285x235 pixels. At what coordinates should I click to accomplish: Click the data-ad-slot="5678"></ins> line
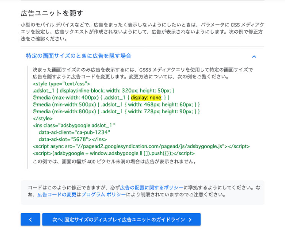(73, 139)
